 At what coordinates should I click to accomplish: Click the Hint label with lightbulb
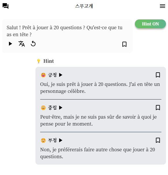click(x=45, y=61)
